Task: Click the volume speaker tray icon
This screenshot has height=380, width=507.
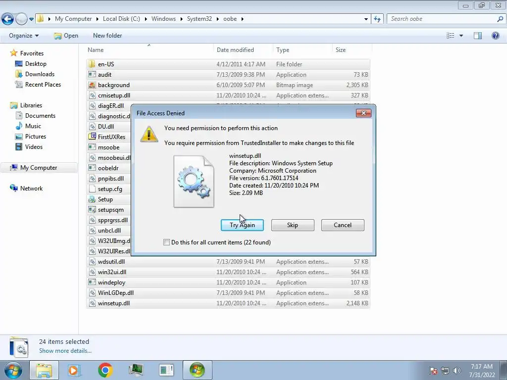Action: [x=457, y=371]
